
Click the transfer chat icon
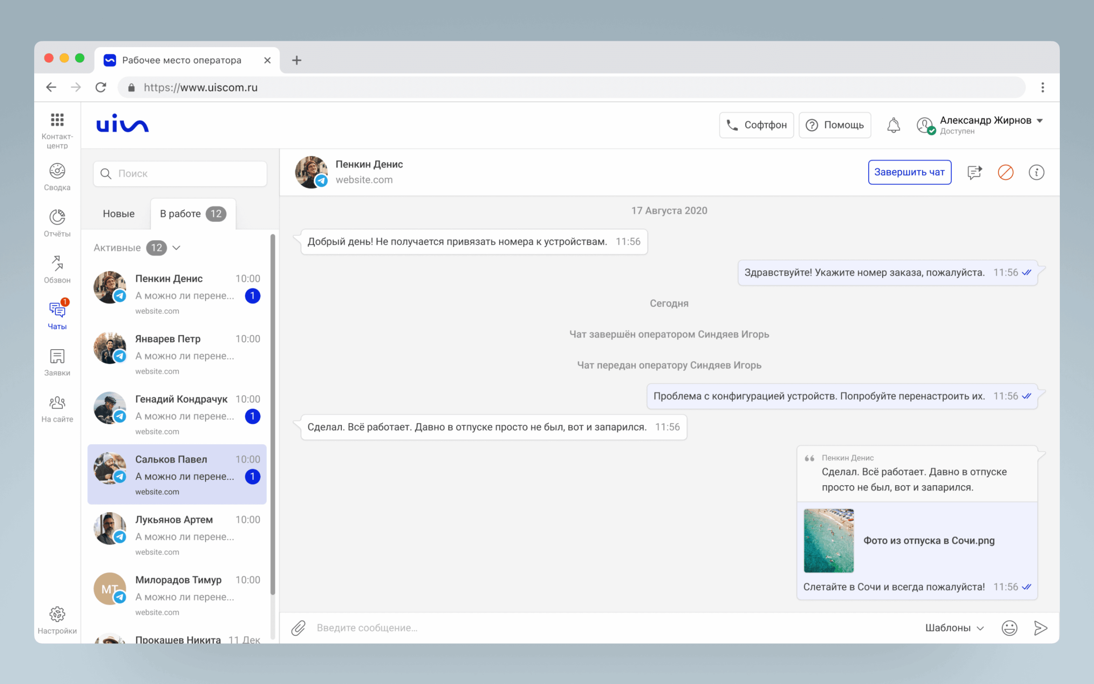pos(975,172)
